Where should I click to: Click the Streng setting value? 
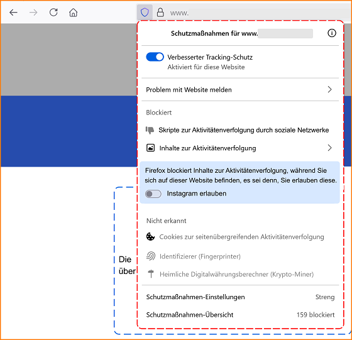[x=325, y=297]
